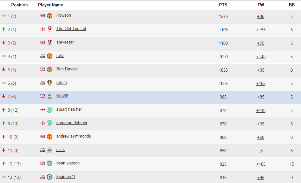Select the Aston Villa crest by dean watson
Image resolution: width=301 pixels, height=183 pixels.
click(50, 163)
